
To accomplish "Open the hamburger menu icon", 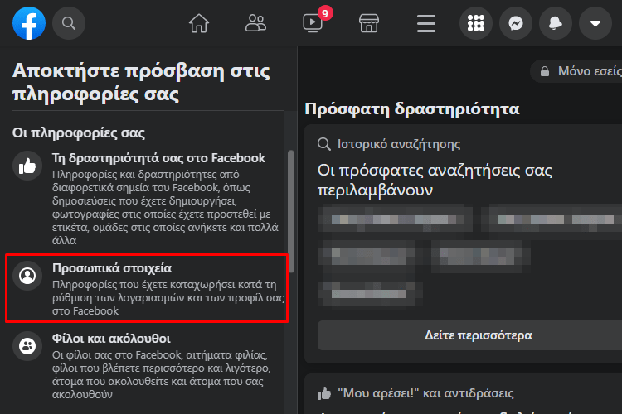I will [426, 23].
